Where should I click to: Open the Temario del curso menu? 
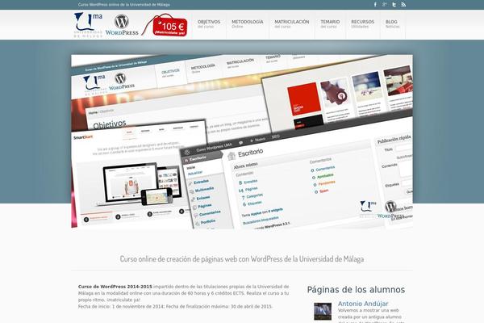(x=330, y=24)
